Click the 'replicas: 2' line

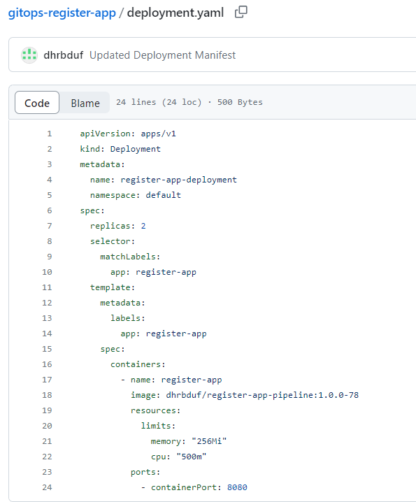point(118,226)
